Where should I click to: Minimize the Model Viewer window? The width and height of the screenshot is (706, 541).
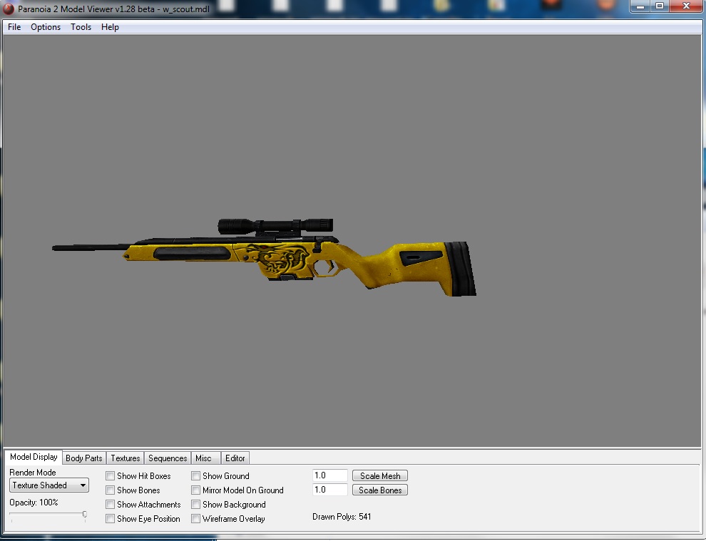[x=640, y=6]
